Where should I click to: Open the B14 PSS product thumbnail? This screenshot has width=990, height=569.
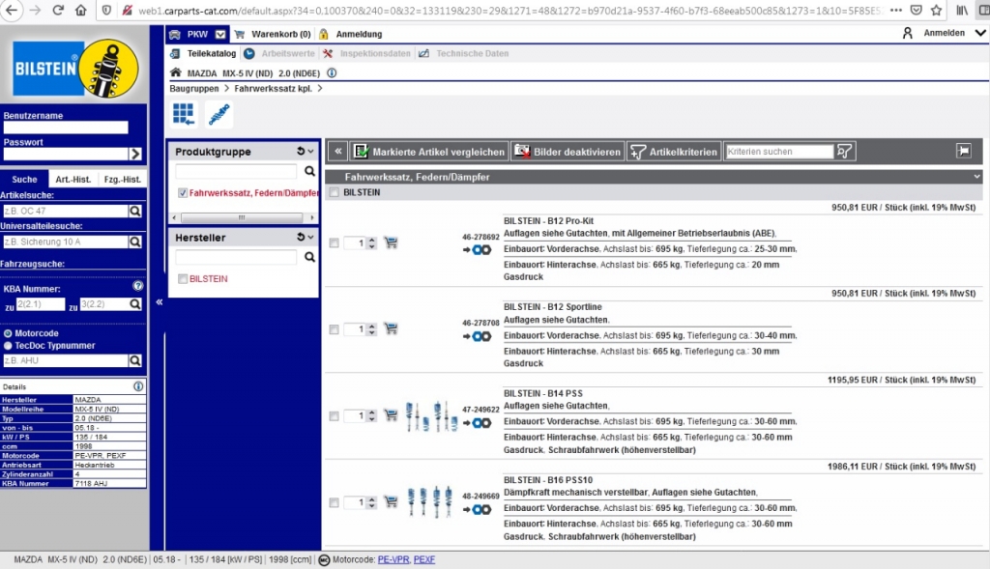pos(431,415)
